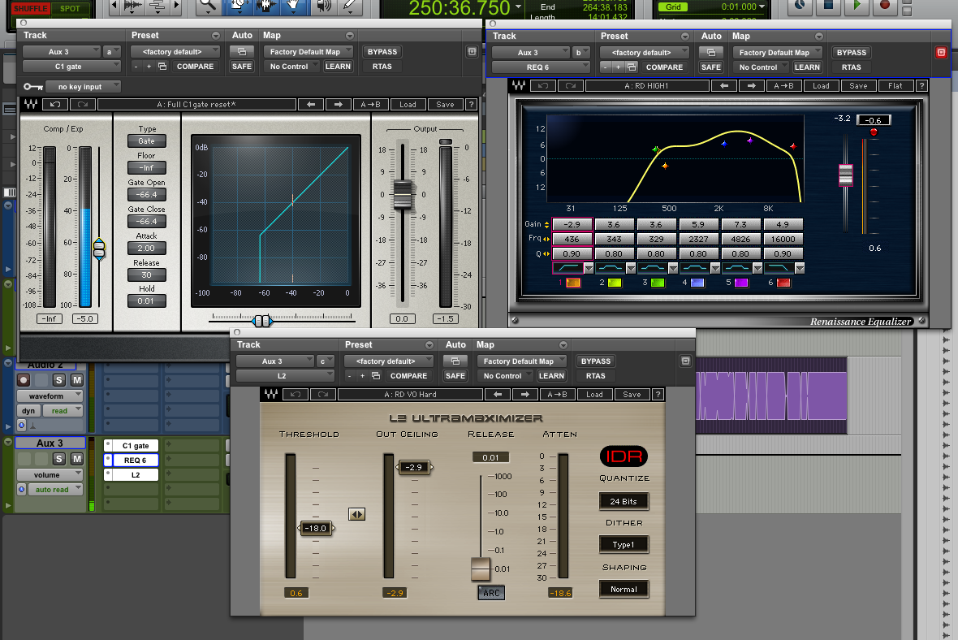
Task: Open the C1 gate insert selector dropdown
Action: [x=72, y=67]
